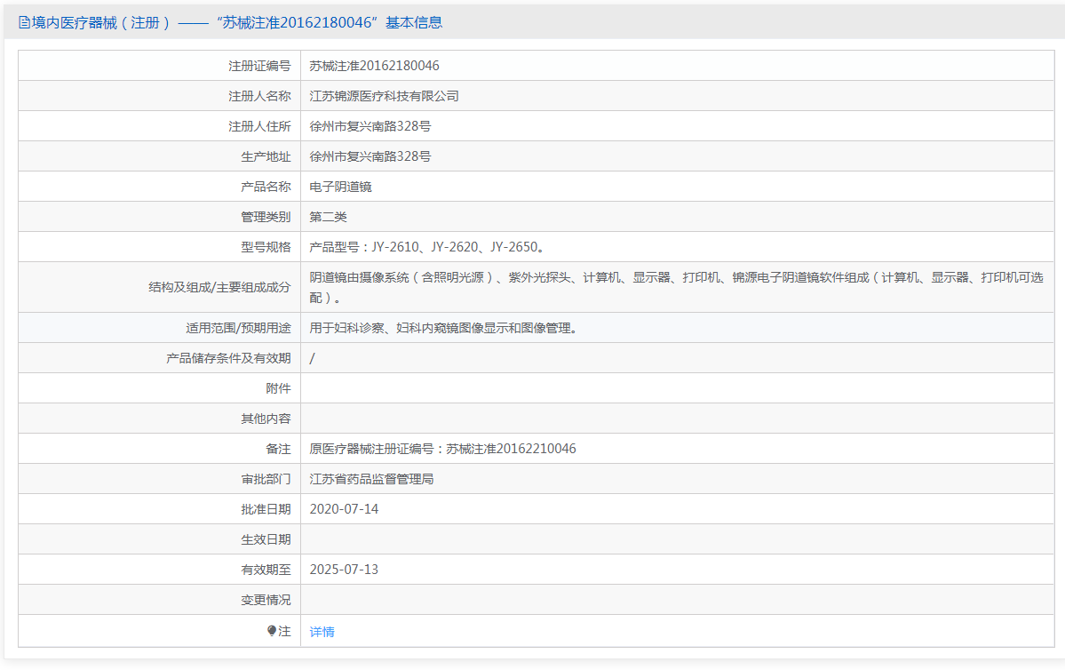
Task: Click approval date 2020-07-14
Action: 344,509
